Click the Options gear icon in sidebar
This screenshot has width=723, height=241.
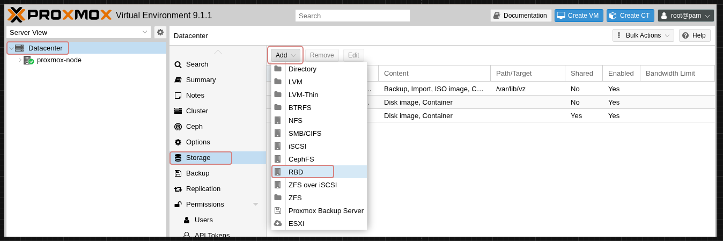[178, 142]
